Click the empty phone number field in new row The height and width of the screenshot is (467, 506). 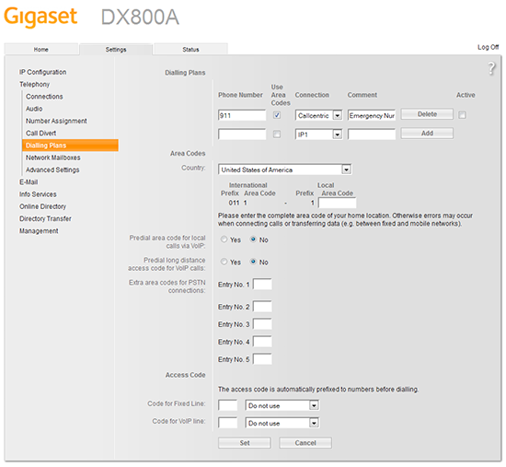point(242,134)
